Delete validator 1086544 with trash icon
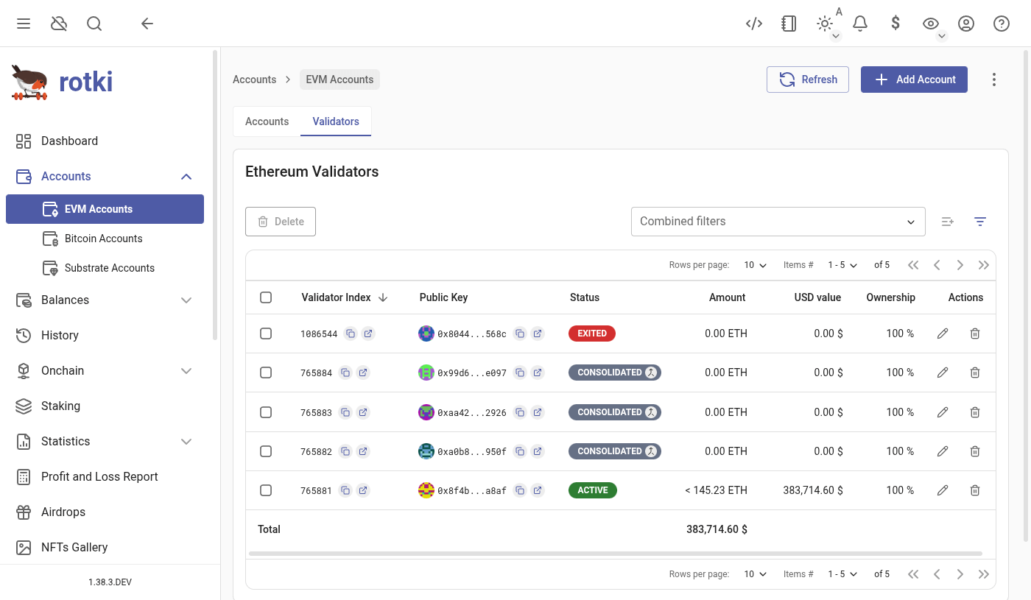 tap(975, 333)
